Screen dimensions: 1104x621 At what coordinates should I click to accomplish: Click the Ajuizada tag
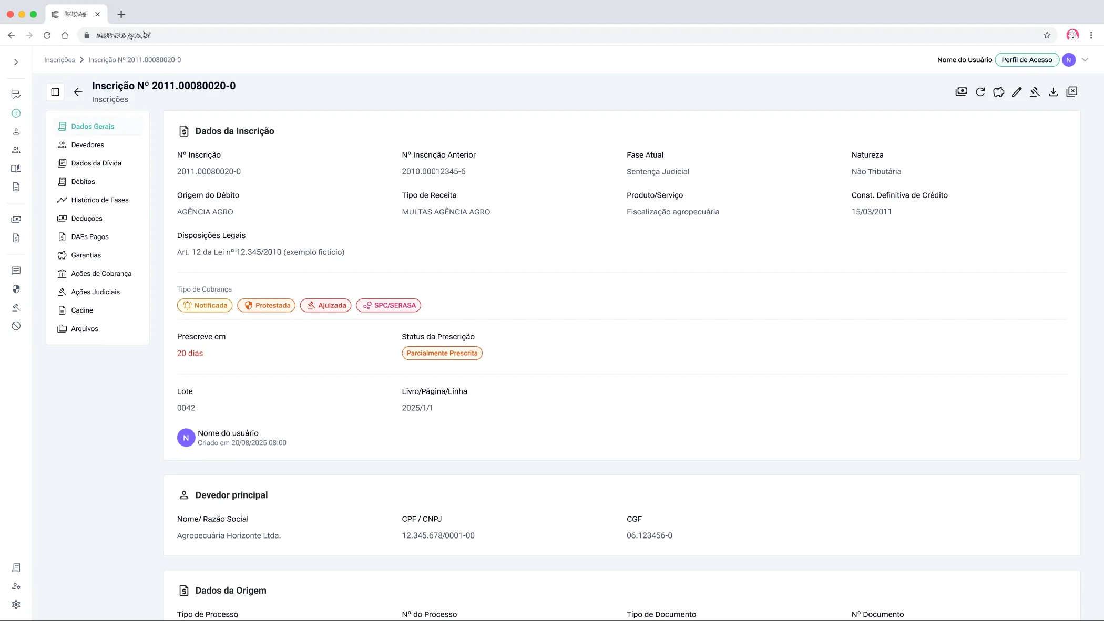[326, 305]
